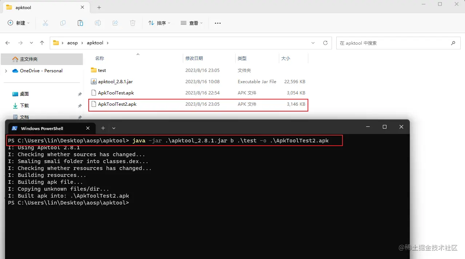Sort by the 类型 column header
The height and width of the screenshot is (259, 465).
pyautogui.click(x=242, y=58)
